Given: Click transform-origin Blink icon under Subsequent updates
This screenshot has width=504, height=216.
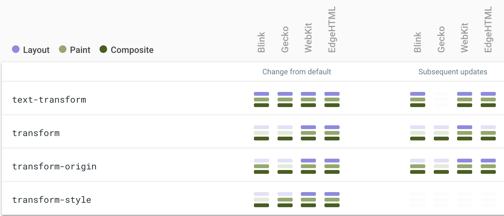Looking at the screenshot, I should [418, 166].
